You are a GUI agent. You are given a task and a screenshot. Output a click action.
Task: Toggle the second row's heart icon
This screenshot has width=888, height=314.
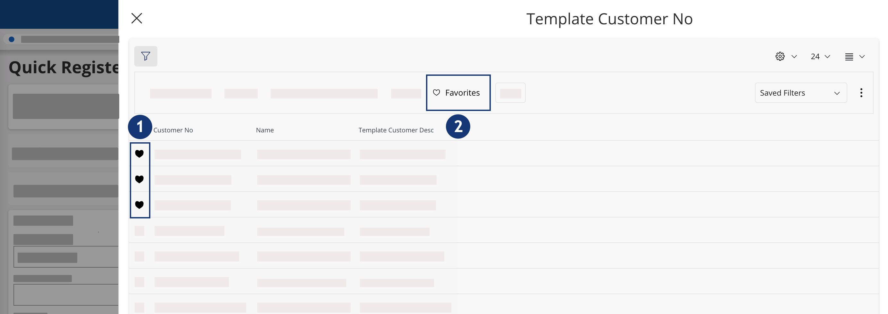139,179
